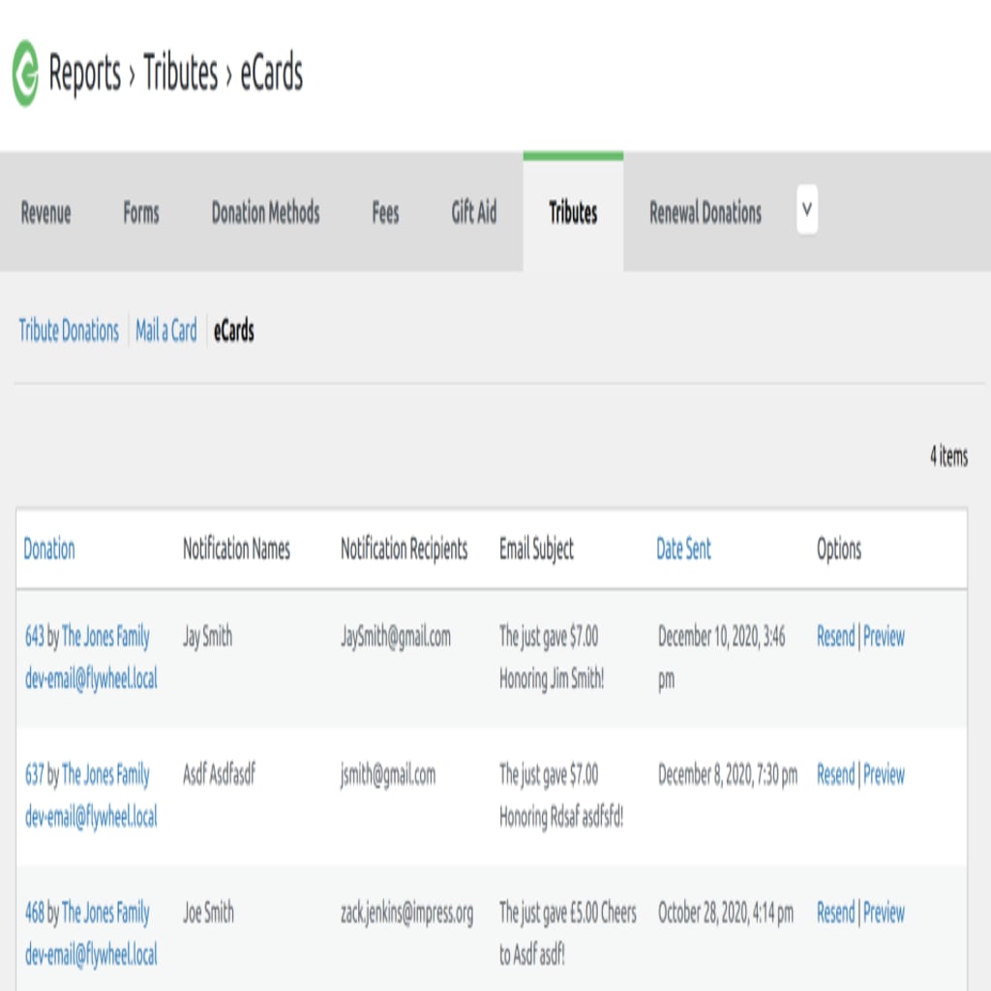
Task: Open The Jones Family donor for donation 643
Action: [105, 636]
